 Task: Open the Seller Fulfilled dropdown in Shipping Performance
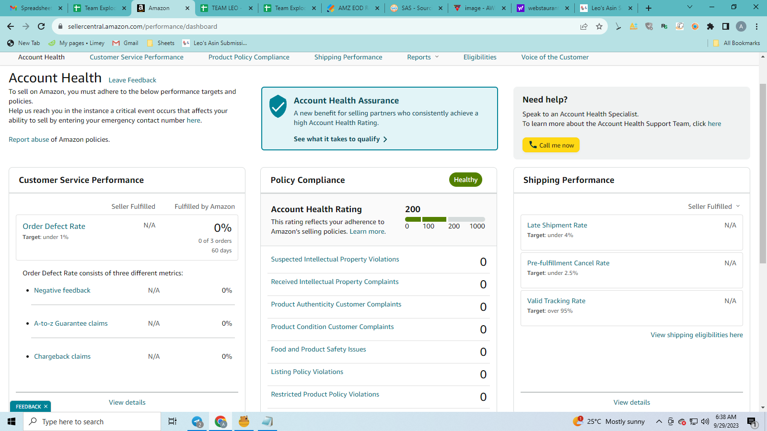click(x=714, y=206)
